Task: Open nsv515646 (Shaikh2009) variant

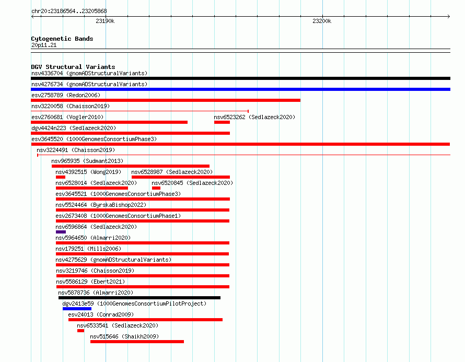Action: click(124, 336)
